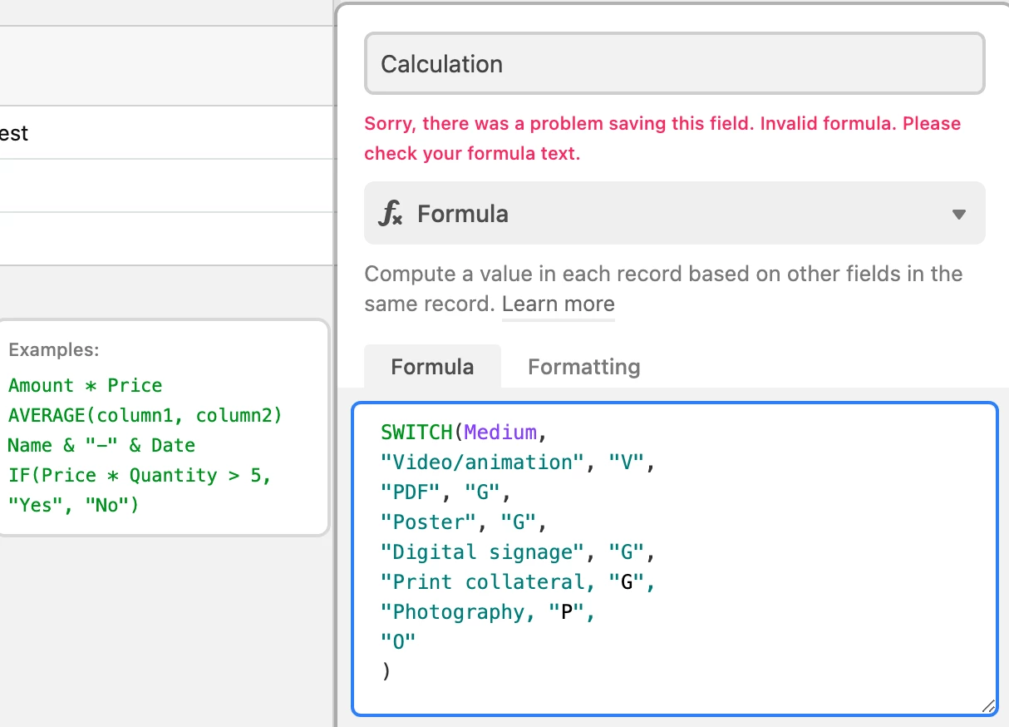Click the AVERAGE(column1, column2) example
1009x727 pixels.
point(145,415)
